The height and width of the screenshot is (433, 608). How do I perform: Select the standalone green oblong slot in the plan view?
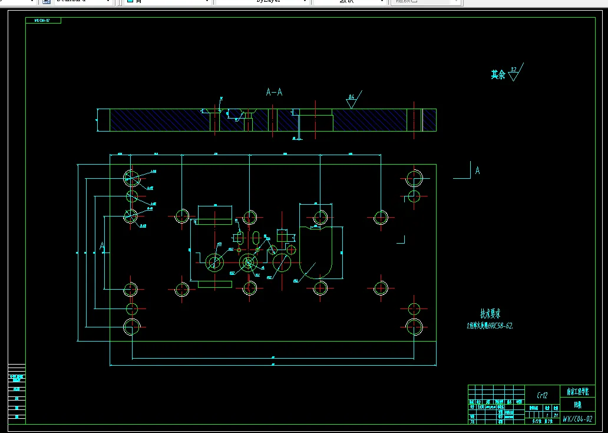click(256, 238)
